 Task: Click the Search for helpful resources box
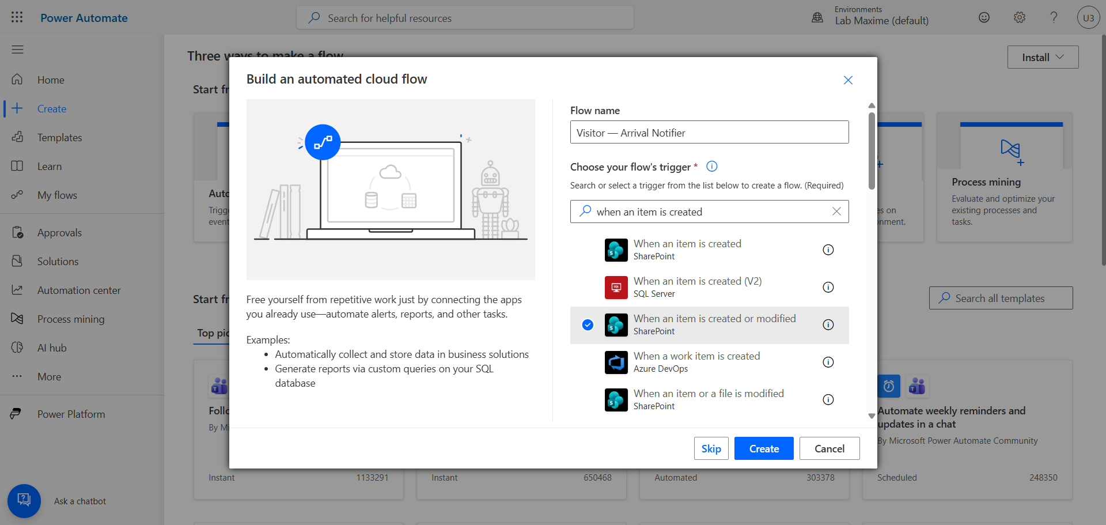tap(465, 18)
